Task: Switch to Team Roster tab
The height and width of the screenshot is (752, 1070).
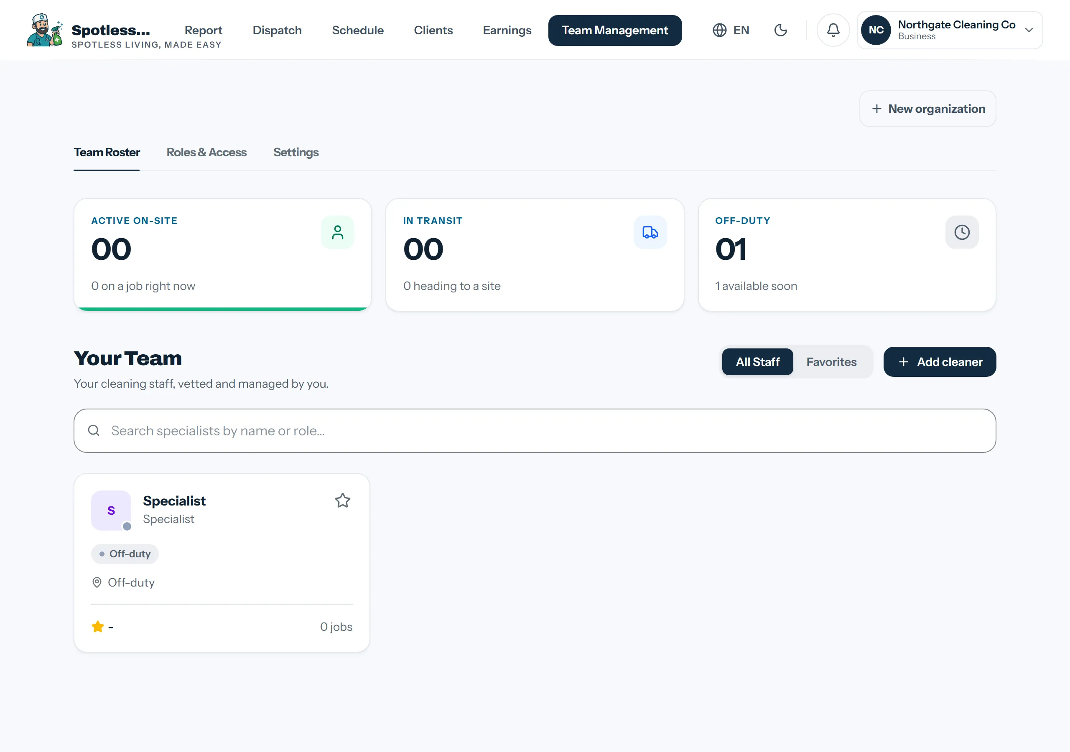Action: pos(107,152)
